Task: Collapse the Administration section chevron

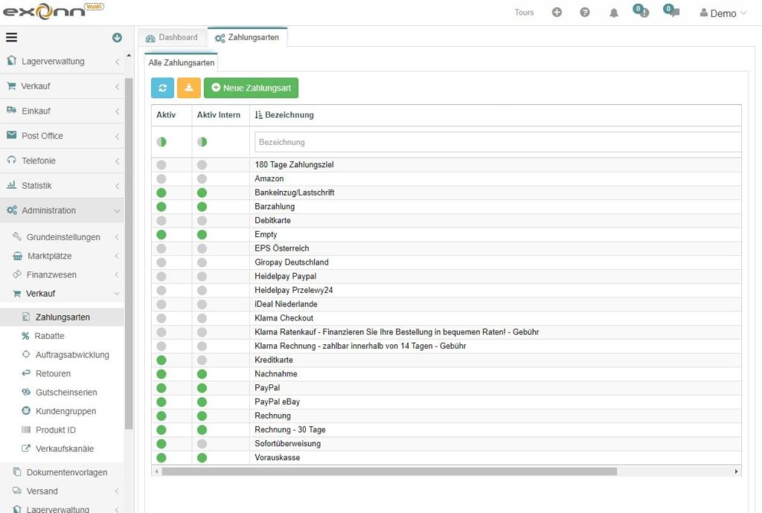Action: [117, 210]
